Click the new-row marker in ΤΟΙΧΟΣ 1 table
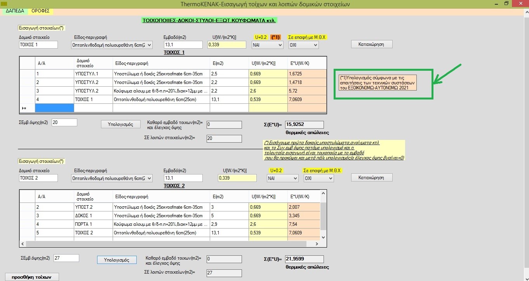This screenshot has height=281, width=529. tap(24, 108)
